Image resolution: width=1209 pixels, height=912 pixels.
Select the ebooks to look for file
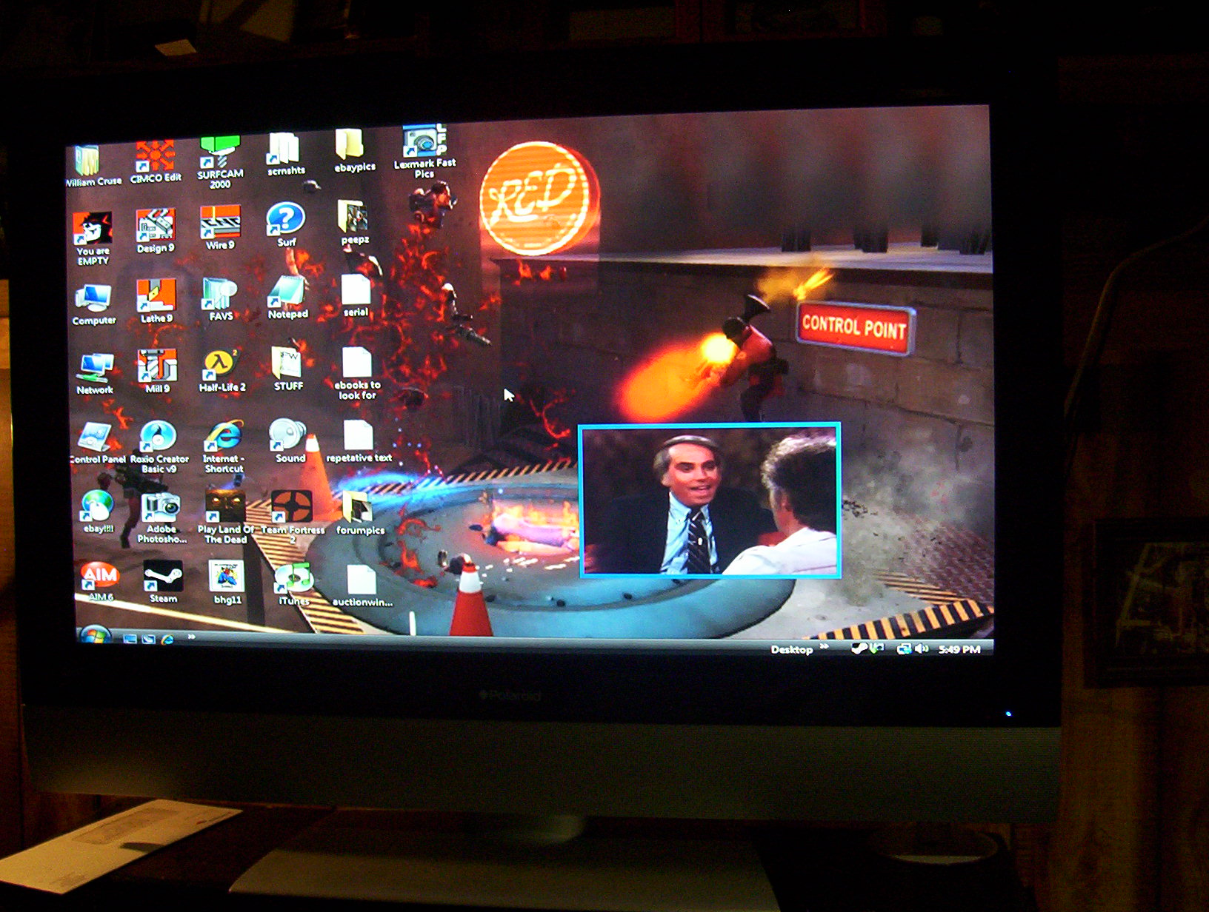(357, 374)
